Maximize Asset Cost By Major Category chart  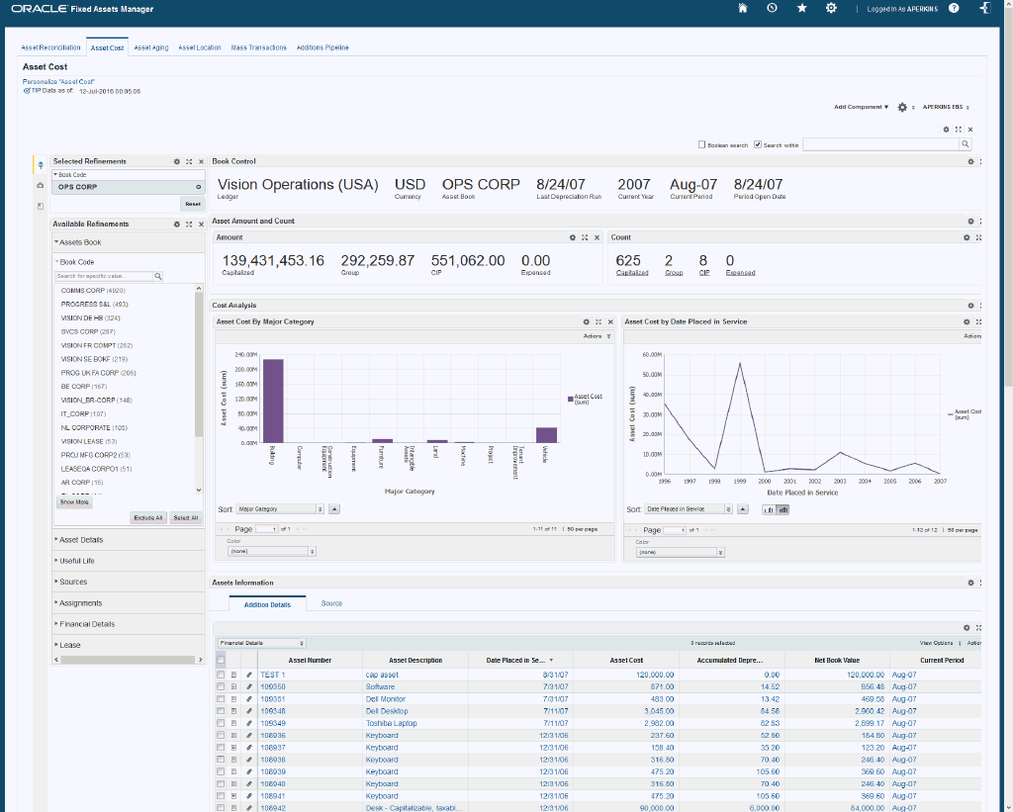[x=599, y=321]
